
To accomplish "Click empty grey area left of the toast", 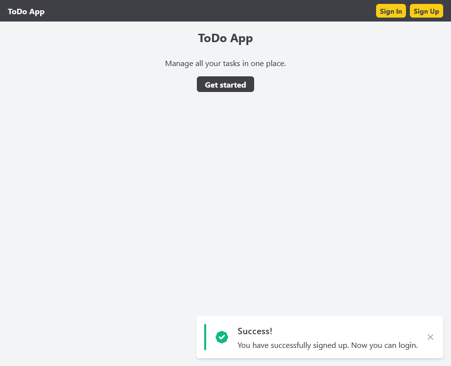I will click(98, 337).
